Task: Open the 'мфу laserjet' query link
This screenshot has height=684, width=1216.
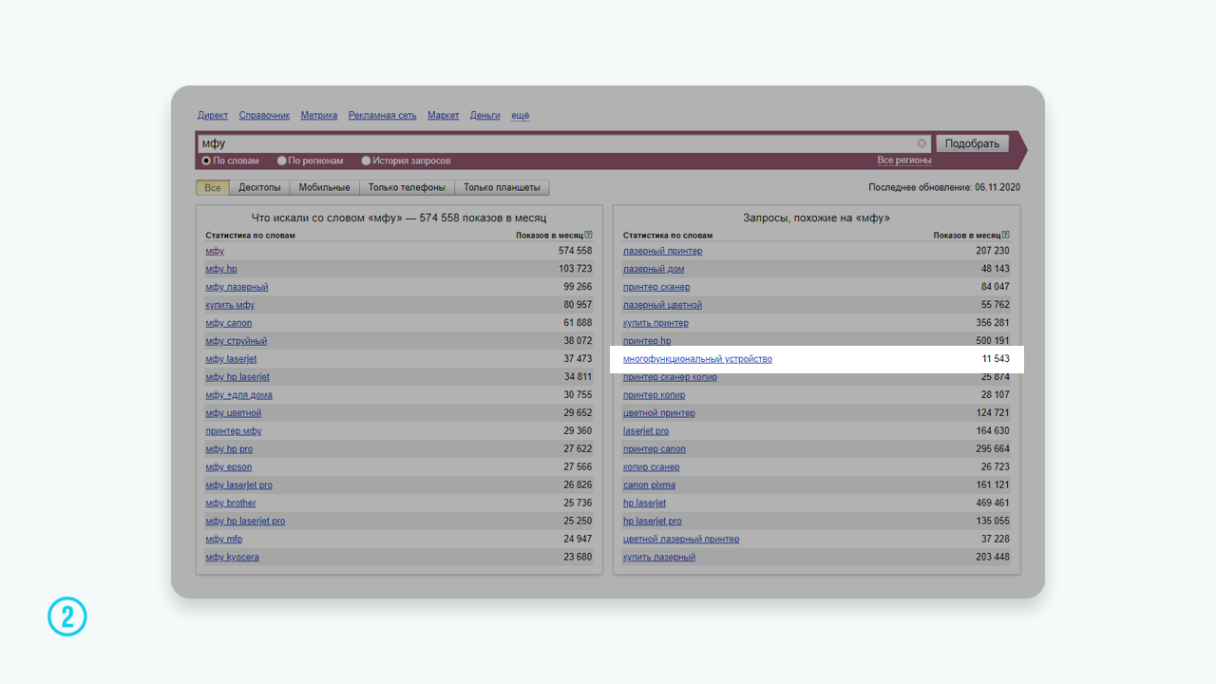Action: coord(231,359)
